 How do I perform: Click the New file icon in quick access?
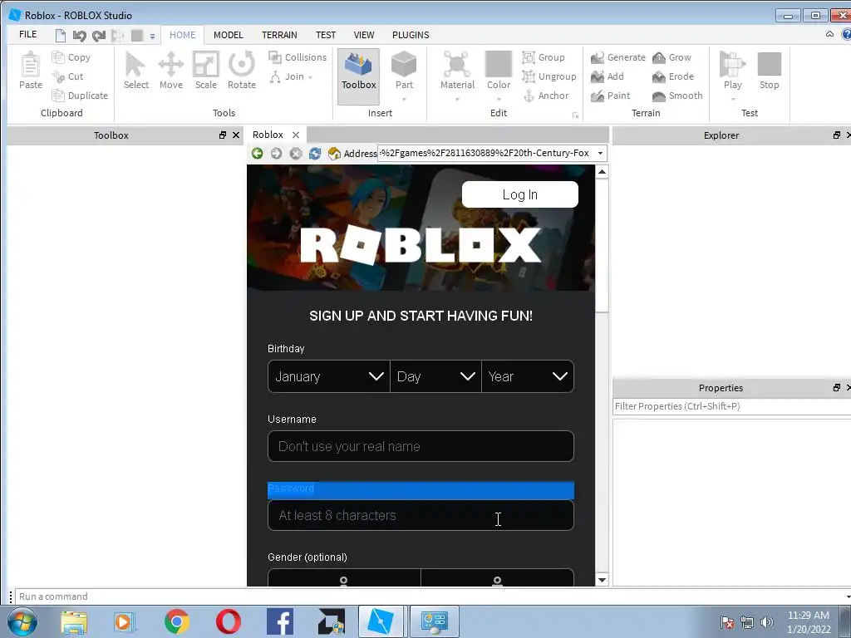click(x=61, y=36)
